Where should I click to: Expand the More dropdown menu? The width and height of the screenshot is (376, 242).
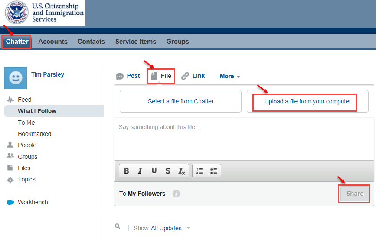click(230, 76)
